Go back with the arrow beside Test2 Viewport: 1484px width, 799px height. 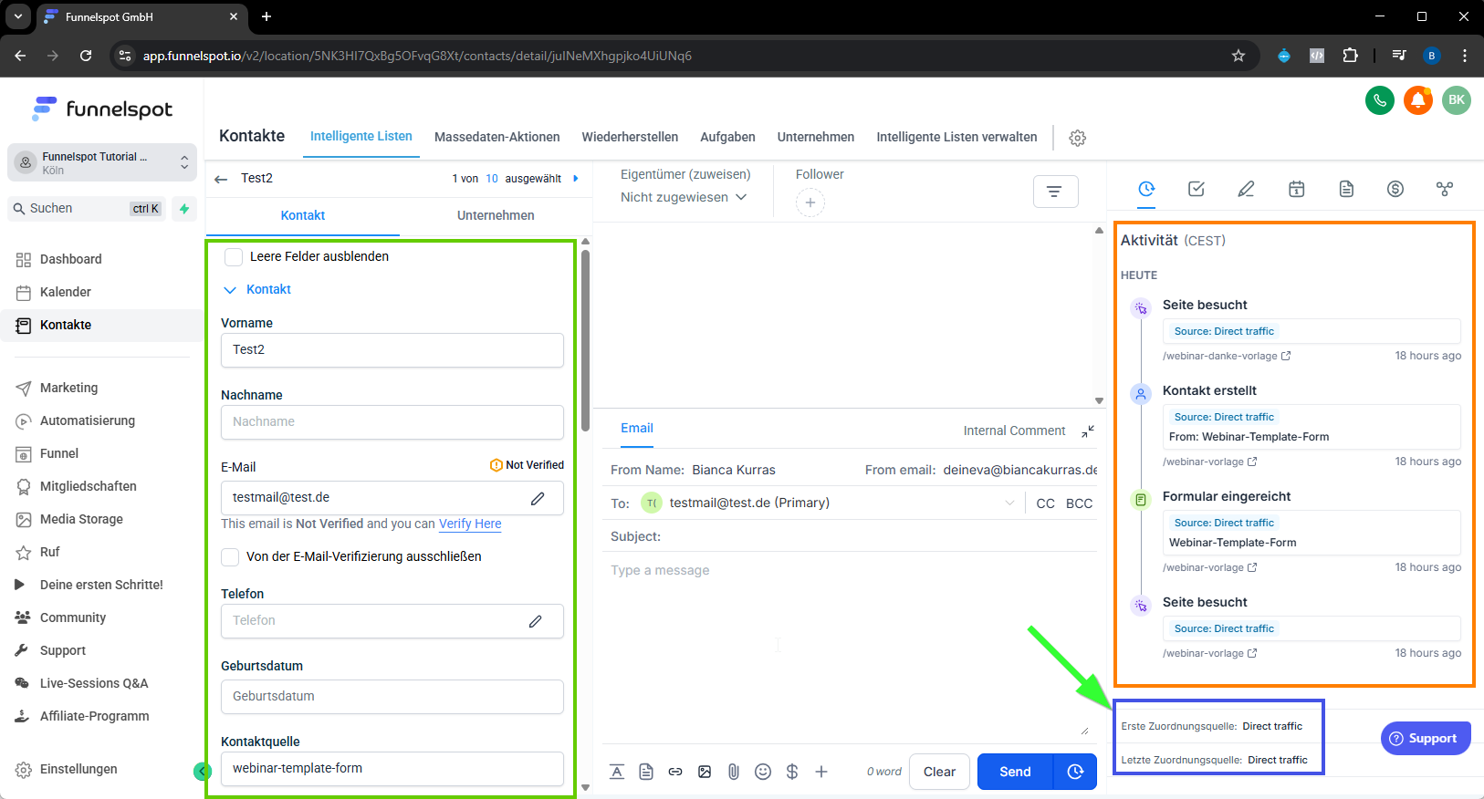click(221, 179)
